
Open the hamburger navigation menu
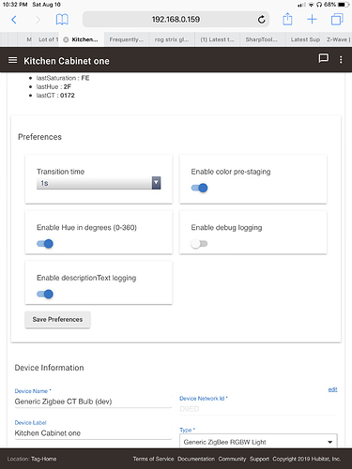(12, 60)
